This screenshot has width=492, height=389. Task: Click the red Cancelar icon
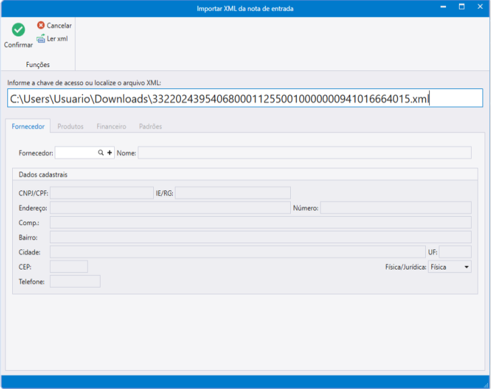40,25
